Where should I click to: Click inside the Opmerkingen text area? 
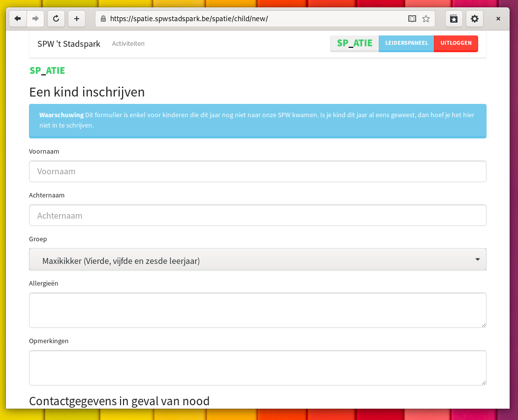pyautogui.click(x=257, y=368)
